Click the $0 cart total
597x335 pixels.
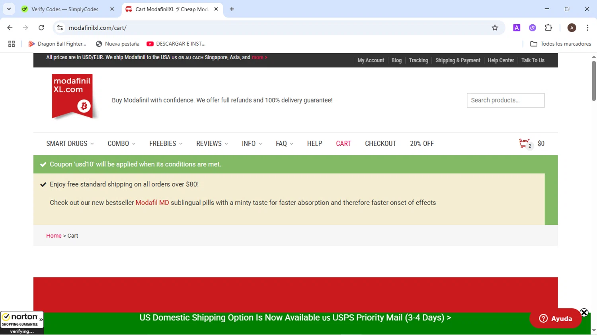click(541, 143)
